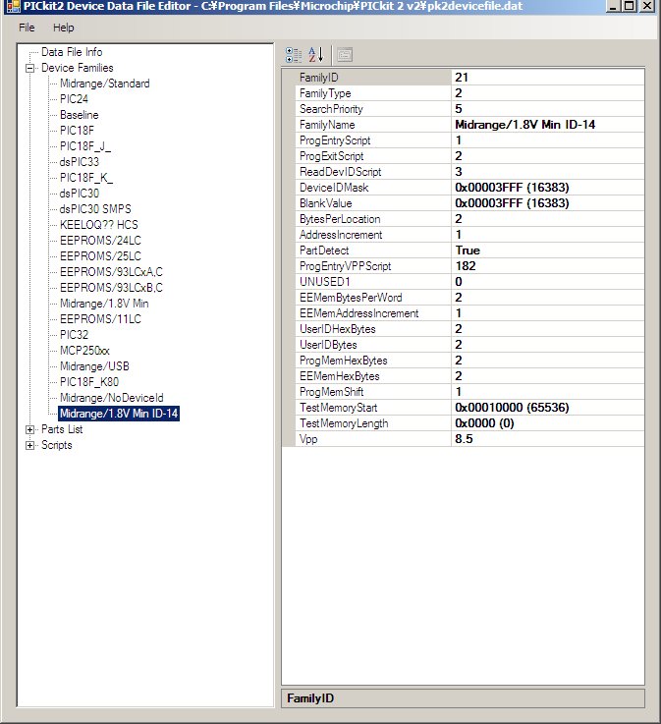Select the PIC24 family
This screenshot has width=661, height=724.
(x=74, y=99)
